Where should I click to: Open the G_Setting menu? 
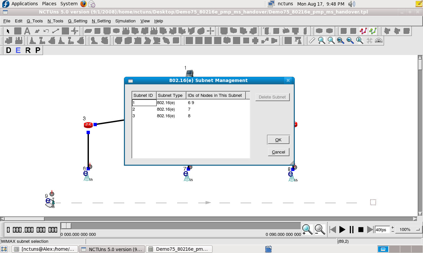78,21
